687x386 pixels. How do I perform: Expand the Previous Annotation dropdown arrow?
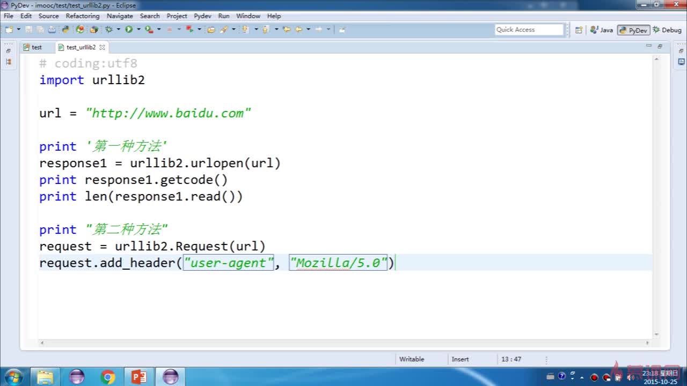coord(276,29)
